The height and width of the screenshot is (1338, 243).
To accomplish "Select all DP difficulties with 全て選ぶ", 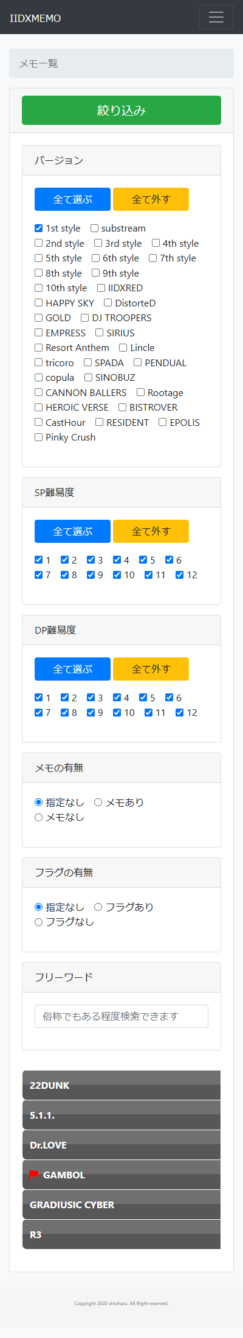I will pos(72,669).
